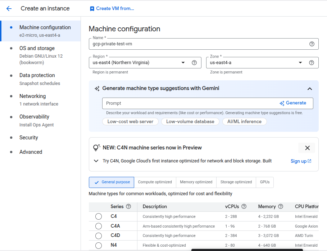The image size is (327, 251).
Task: Click the '2 - 80' vCPUs cell
Action: pyautogui.click(x=230, y=245)
